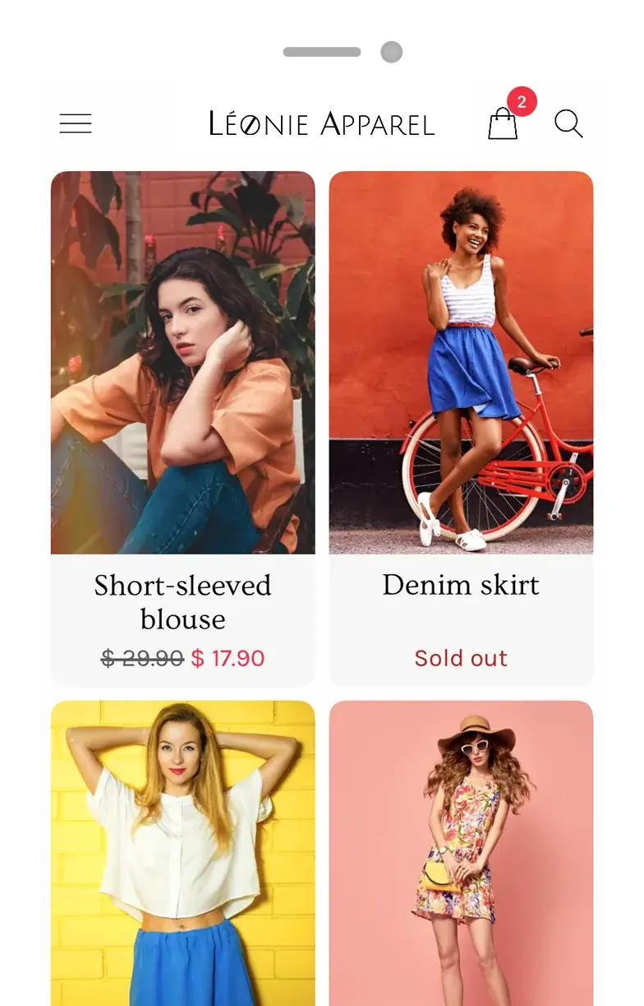The height and width of the screenshot is (1006, 644).
Task: Open the Denim skirt product photo
Action: click(x=461, y=362)
